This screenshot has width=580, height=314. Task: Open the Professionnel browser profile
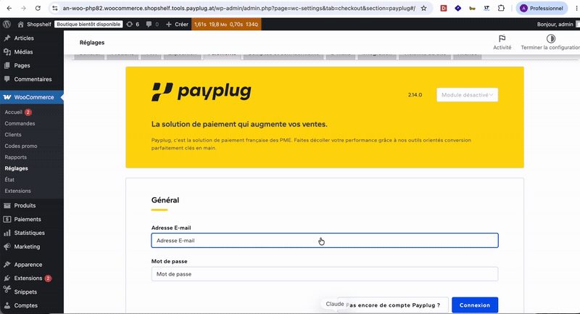tap(542, 8)
